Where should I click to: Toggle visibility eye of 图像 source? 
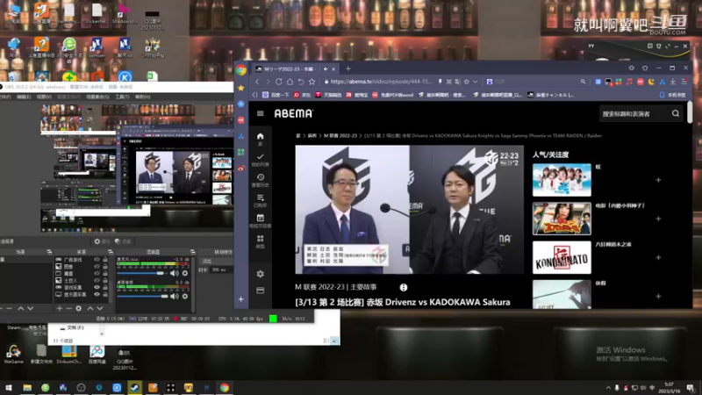coord(97,267)
